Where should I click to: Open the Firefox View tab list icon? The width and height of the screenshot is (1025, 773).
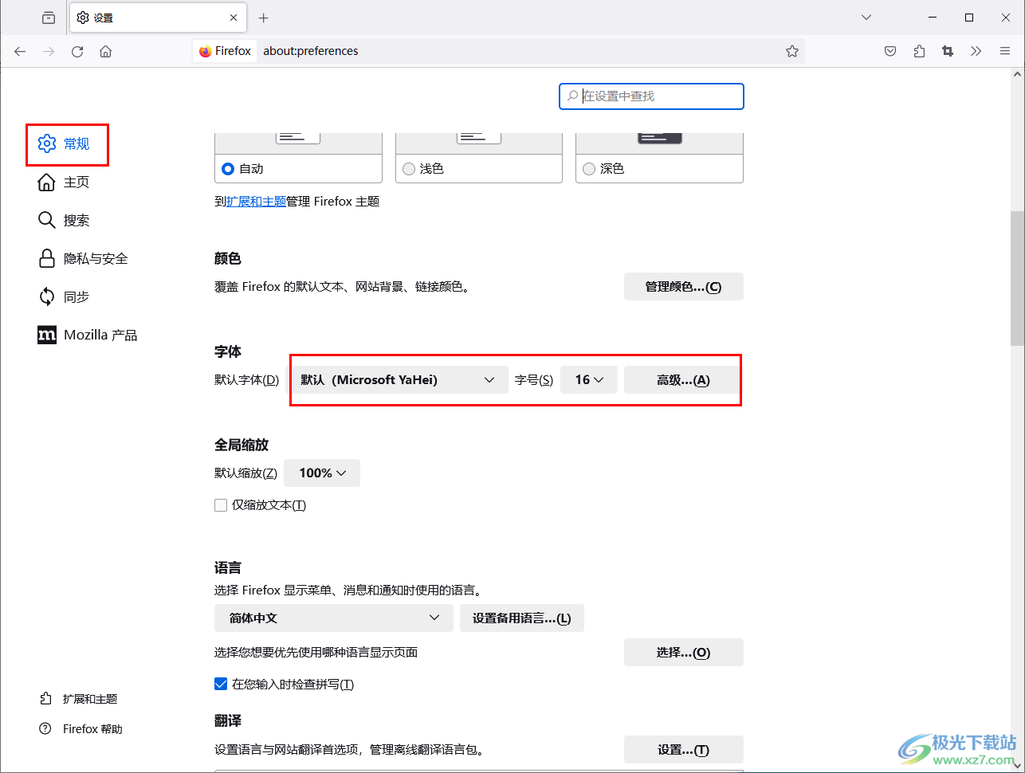tap(49, 18)
